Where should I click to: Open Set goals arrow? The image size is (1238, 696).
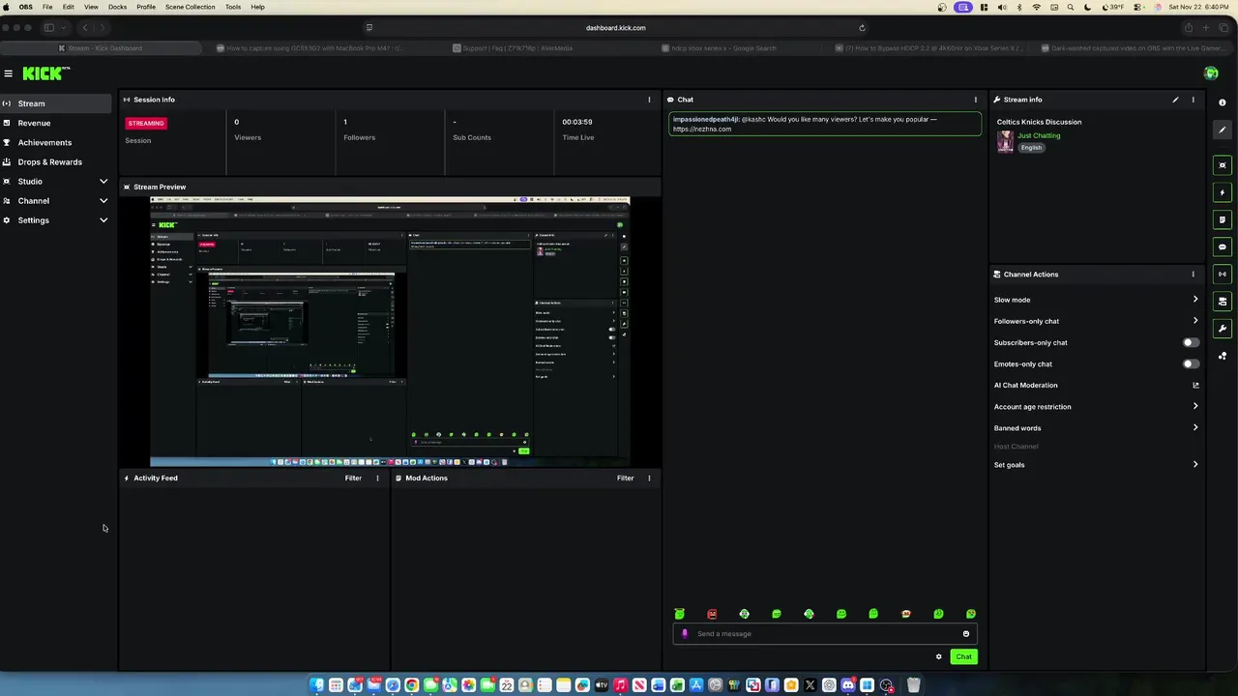click(1195, 465)
